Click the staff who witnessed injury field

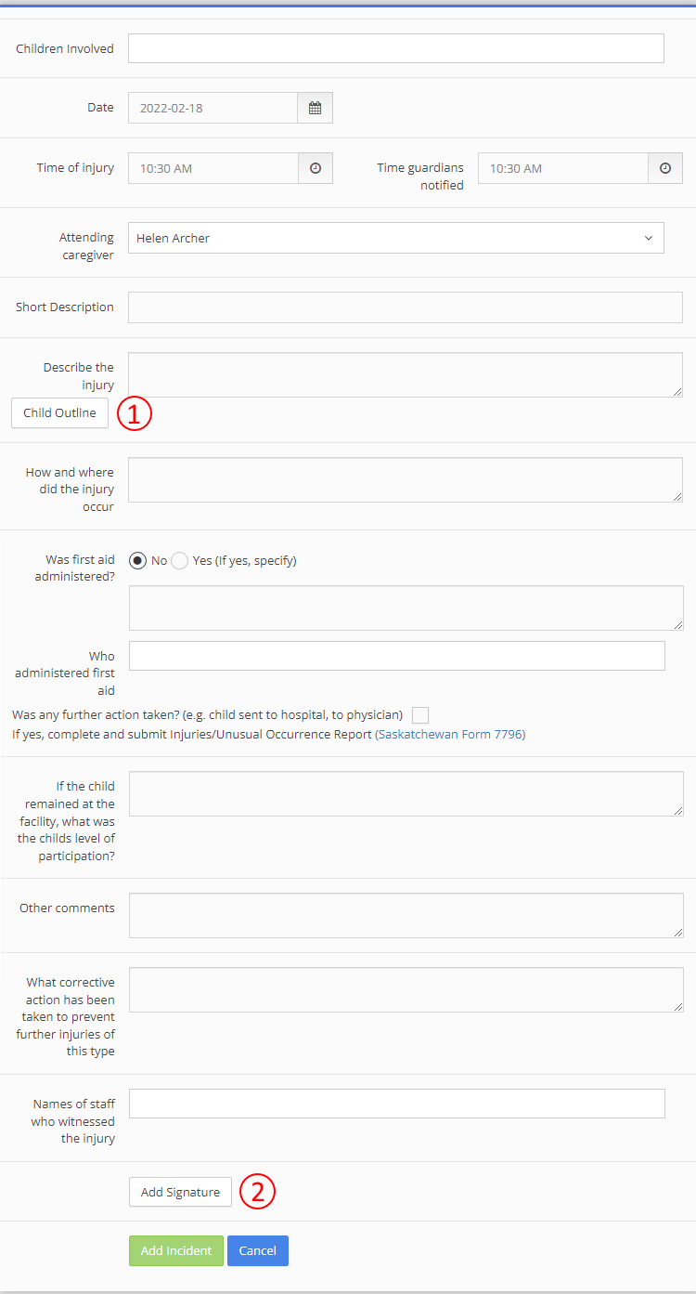(396, 1103)
